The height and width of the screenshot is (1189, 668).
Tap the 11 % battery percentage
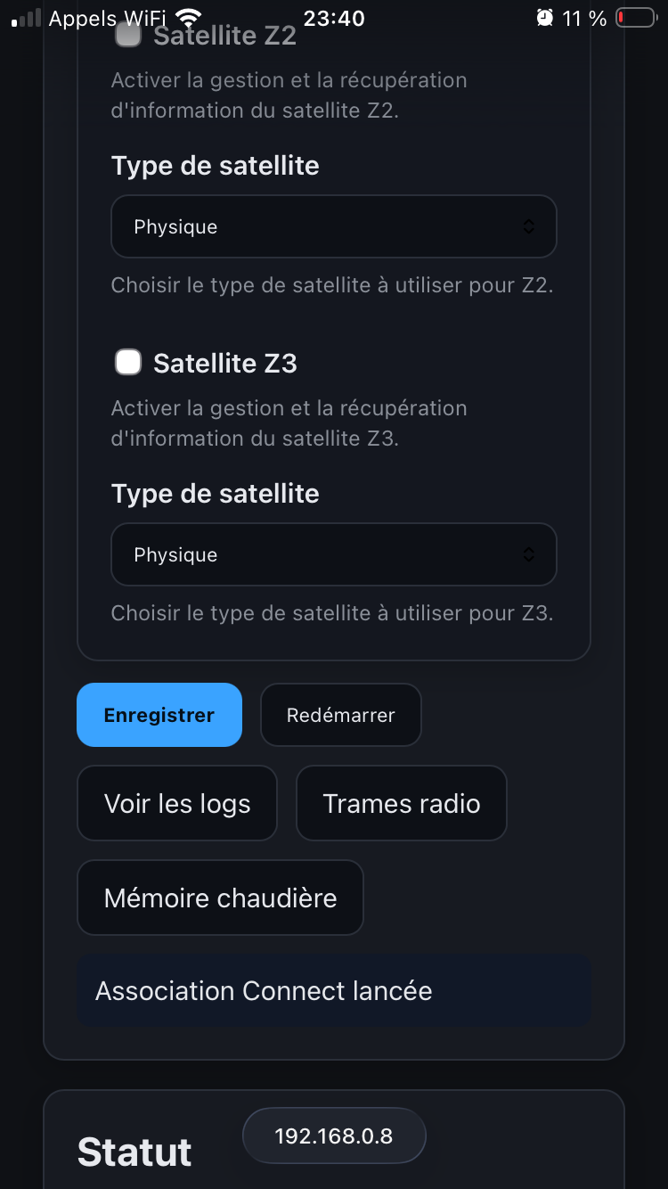click(x=584, y=18)
